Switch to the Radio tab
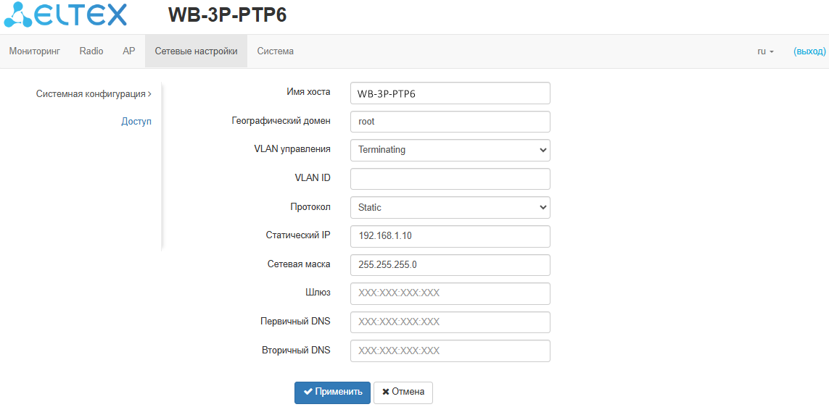829x407 pixels. (91, 51)
